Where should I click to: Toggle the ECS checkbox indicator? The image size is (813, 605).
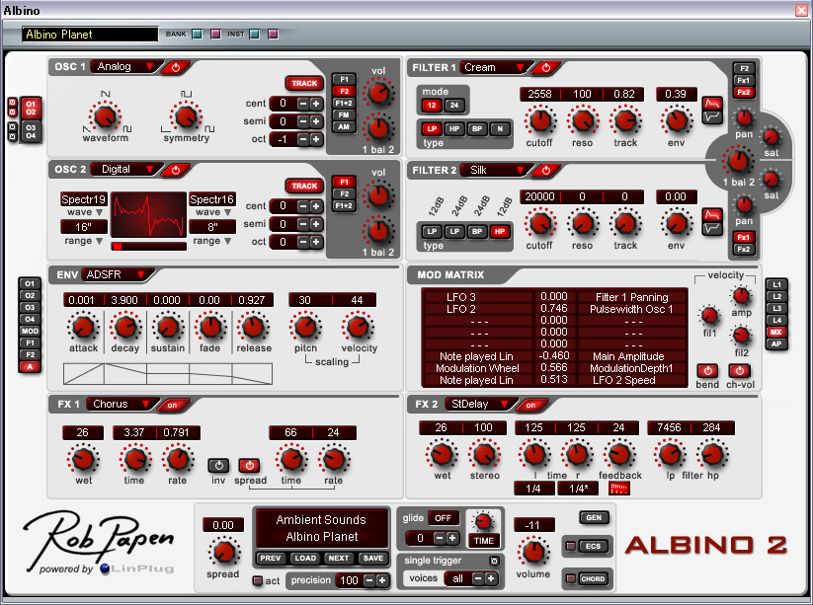click(571, 546)
